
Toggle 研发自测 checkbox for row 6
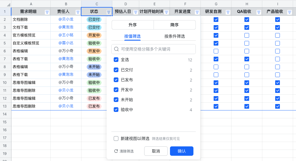[x=216, y=51]
